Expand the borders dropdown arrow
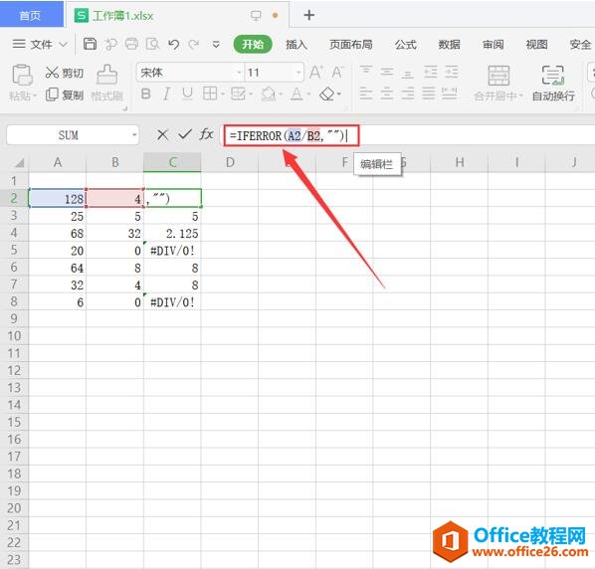This screenshot has width=595, height=569. point(223,94)
